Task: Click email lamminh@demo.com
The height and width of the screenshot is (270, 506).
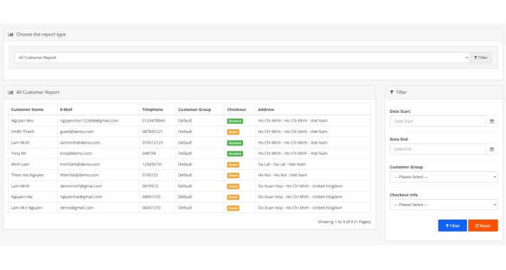Action: (x=80, y=143)
